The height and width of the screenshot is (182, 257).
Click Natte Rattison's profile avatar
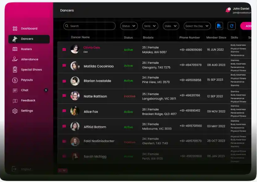75,96
